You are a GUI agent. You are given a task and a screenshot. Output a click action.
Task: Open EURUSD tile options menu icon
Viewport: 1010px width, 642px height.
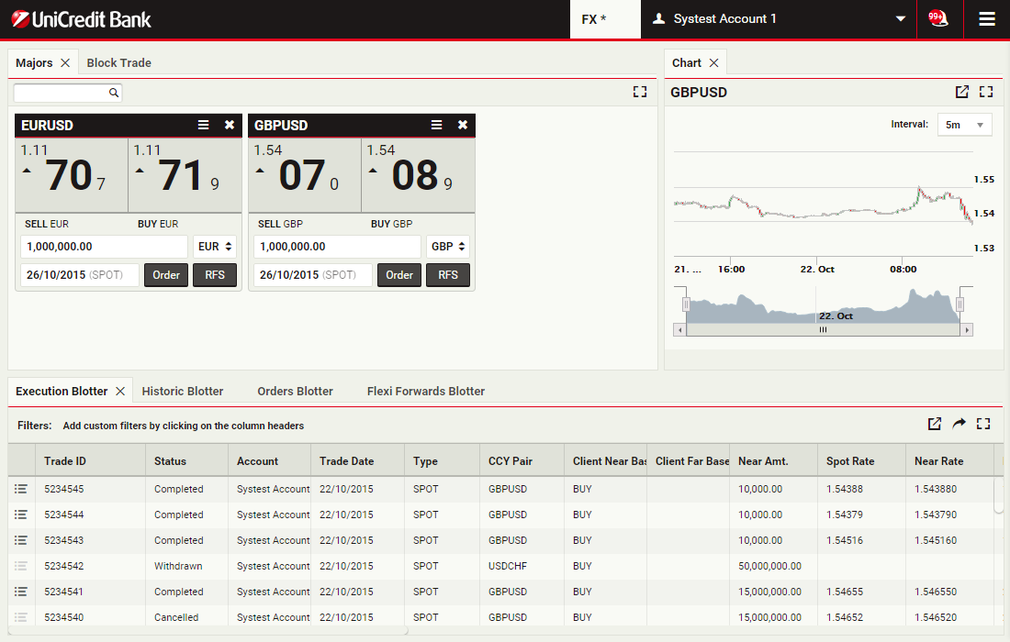pos(203,125)
